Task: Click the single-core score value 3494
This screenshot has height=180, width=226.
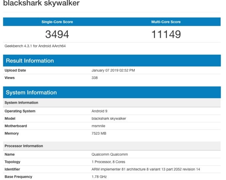Action: click(x=57, y=34)
